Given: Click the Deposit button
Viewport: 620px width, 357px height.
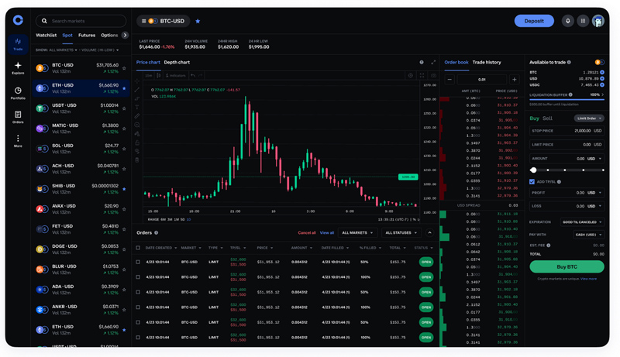Looking at the screenshot, I should [x=534, y=21].
